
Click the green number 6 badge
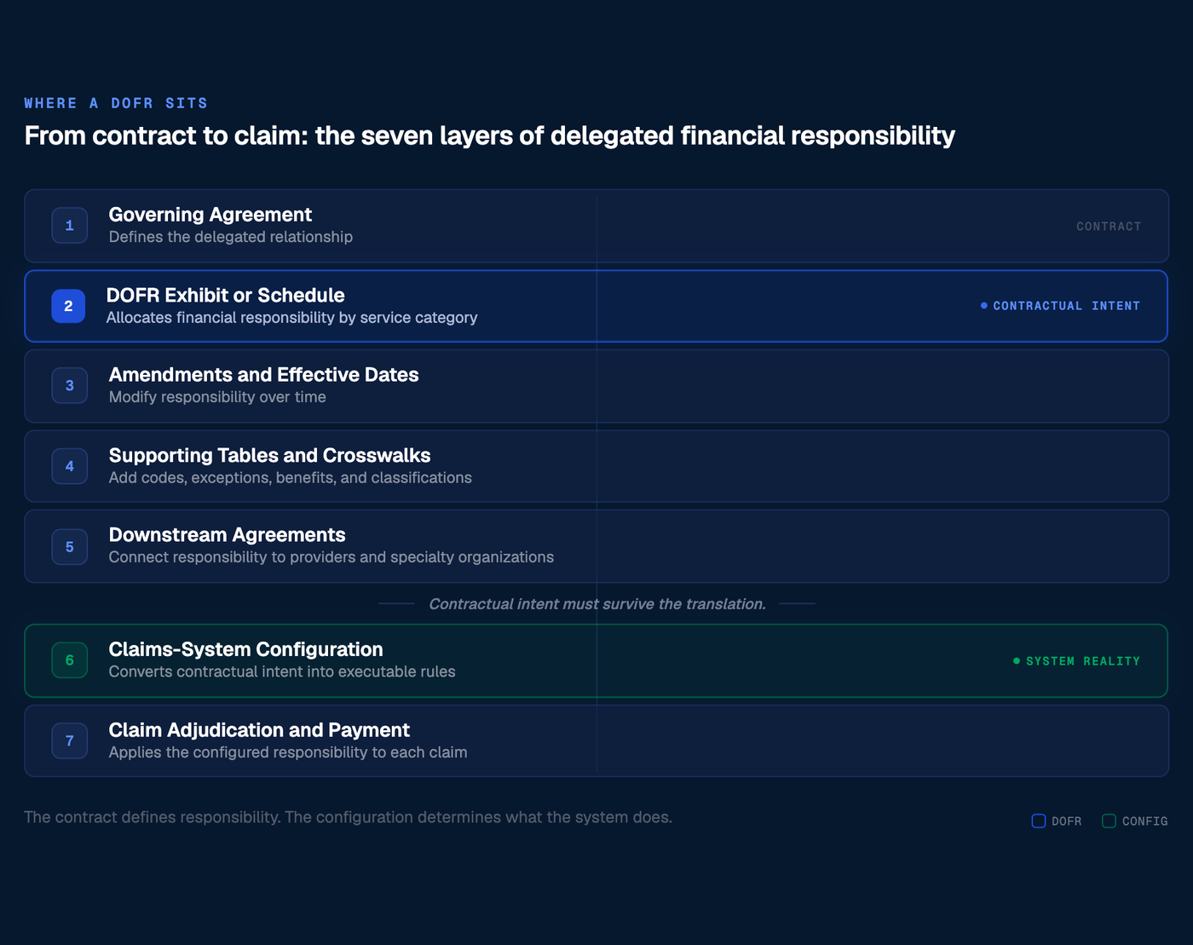[70, 660]
